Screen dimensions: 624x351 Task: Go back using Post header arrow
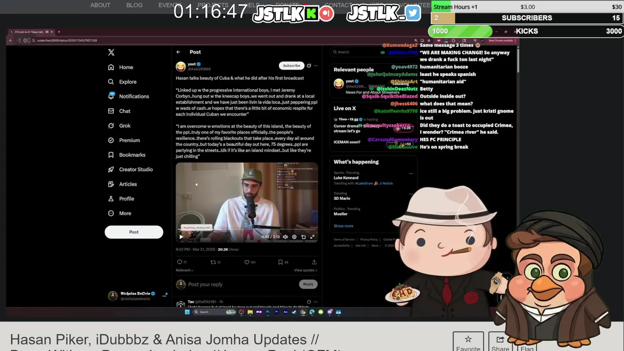178,52
